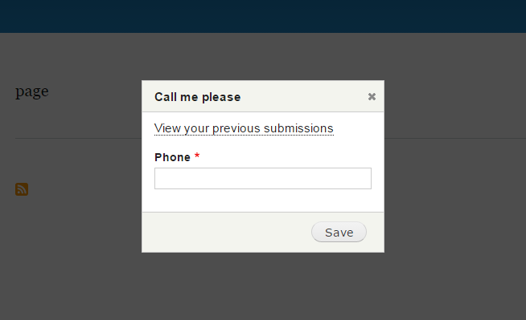Click the Call me please title

pos(198,97)
